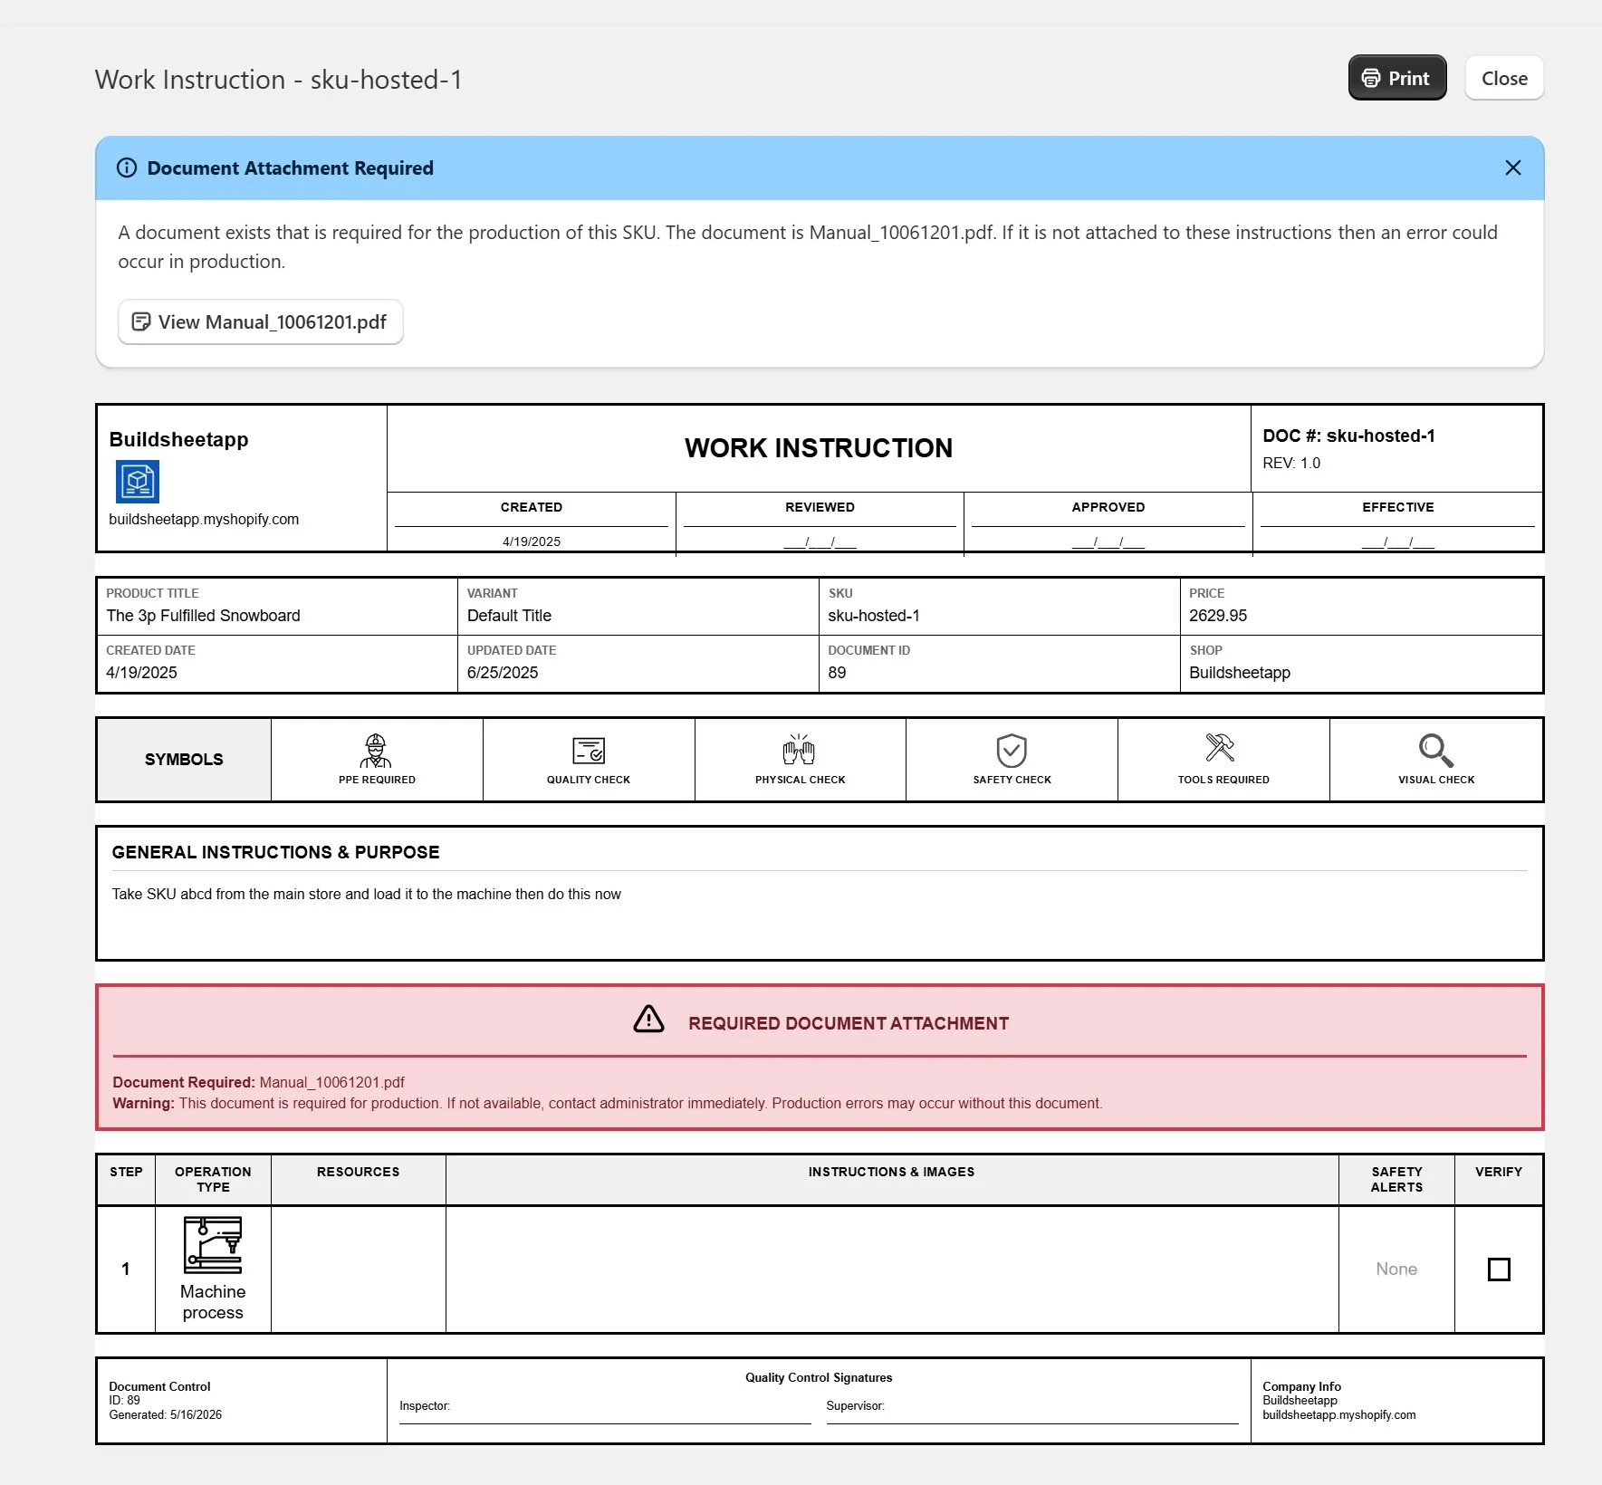Close the work instruction dialog
Viewport: 1602px width, 1485px height.
1504,78
